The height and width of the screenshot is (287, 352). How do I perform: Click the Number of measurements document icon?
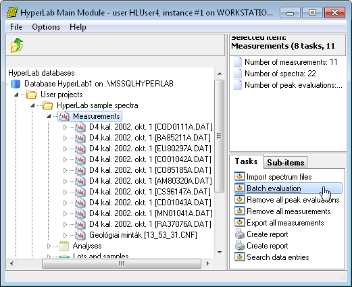[238, 61]
